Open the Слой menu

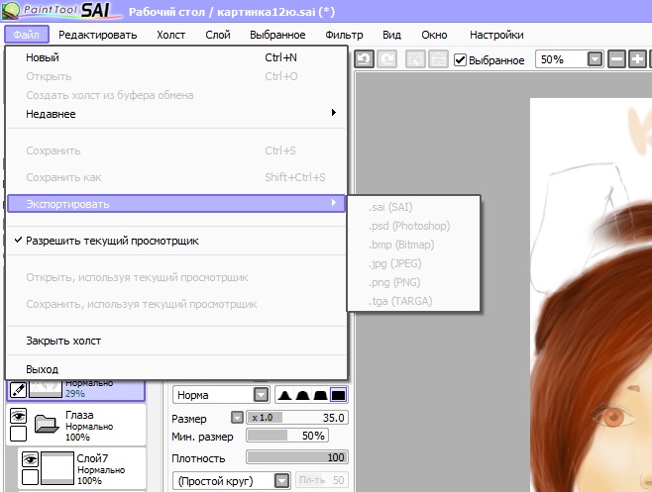[x=218, y=35]
